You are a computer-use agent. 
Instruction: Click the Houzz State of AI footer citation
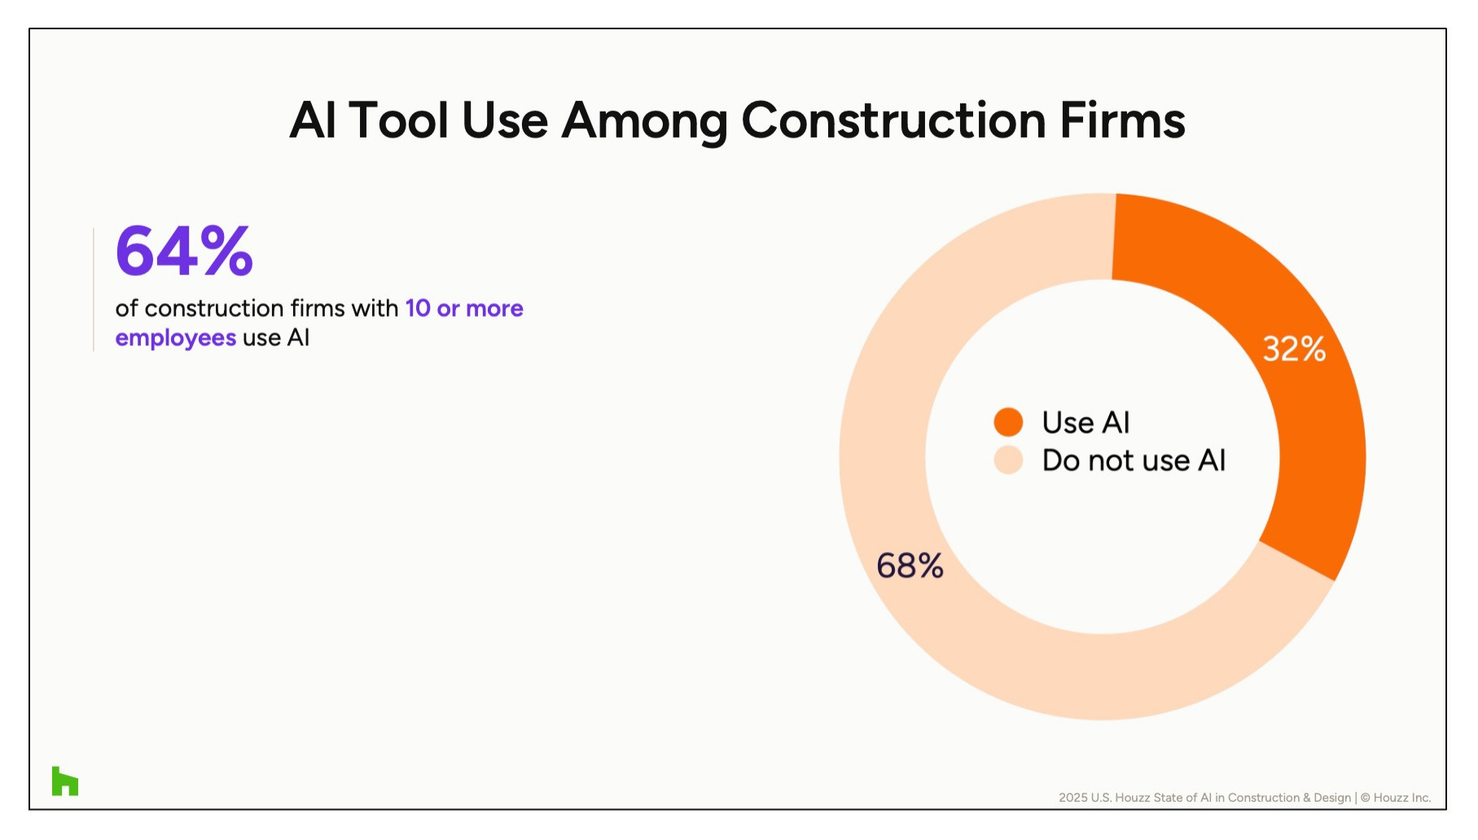[x=1204, y=798]
